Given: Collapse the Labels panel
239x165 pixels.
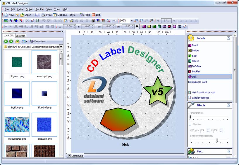Looking at the screenshot, I should (x=228, y=38).
